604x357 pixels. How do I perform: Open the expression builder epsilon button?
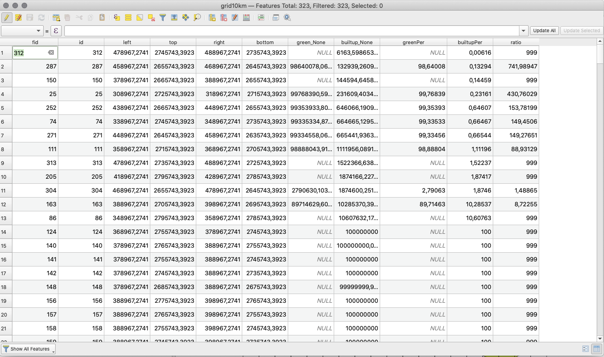pos(56,31)
